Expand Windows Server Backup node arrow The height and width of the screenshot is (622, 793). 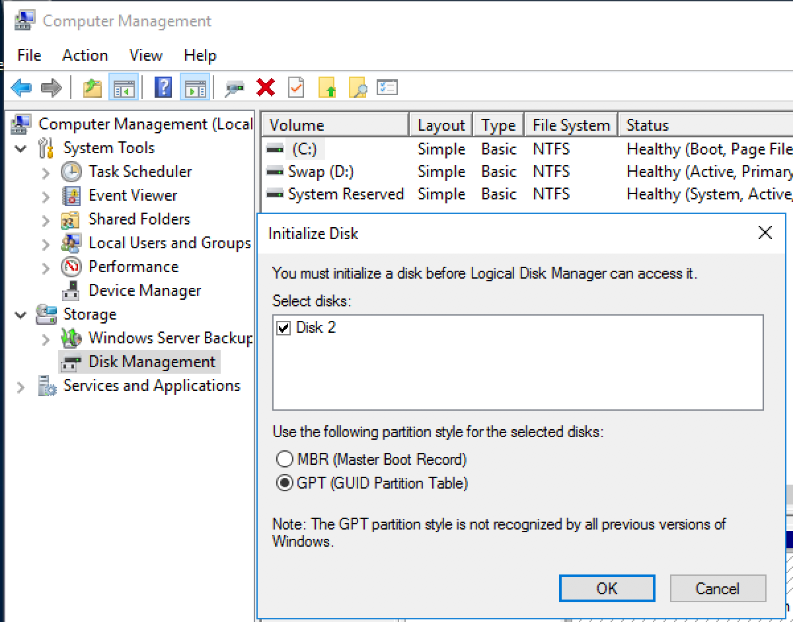tap(46, 339)
